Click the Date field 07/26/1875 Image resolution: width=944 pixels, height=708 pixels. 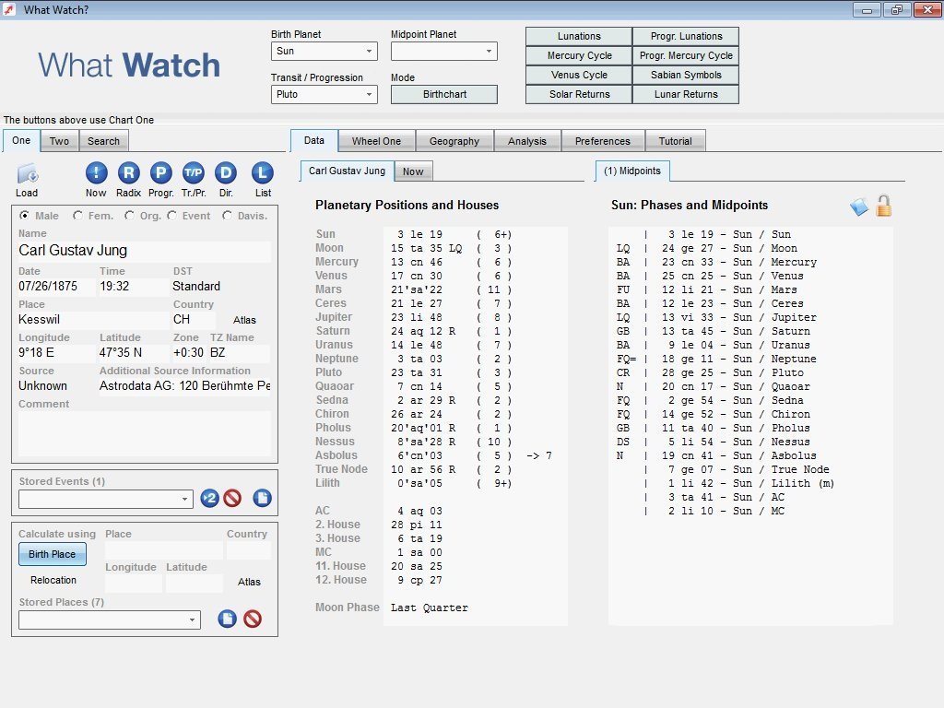click(x=55, y=287)
